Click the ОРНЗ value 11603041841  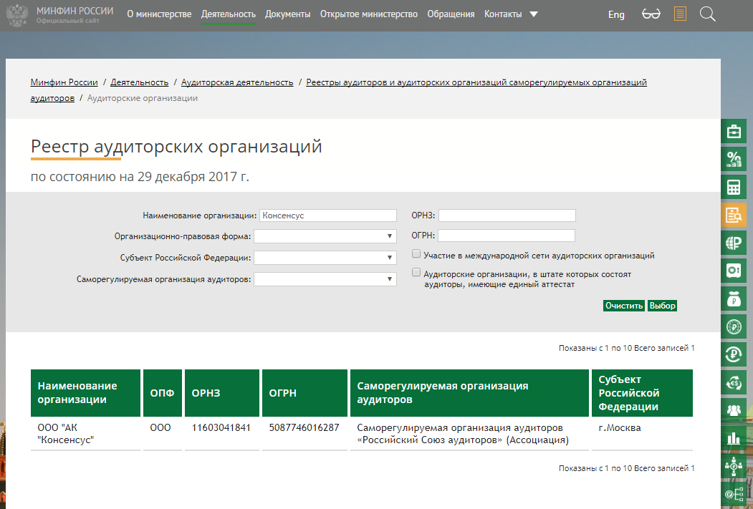[221, 427]
